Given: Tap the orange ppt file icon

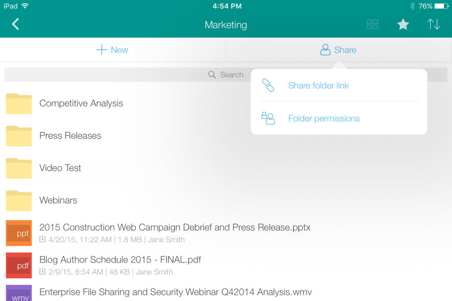Looking at the screenshot, I should point(19,233).
